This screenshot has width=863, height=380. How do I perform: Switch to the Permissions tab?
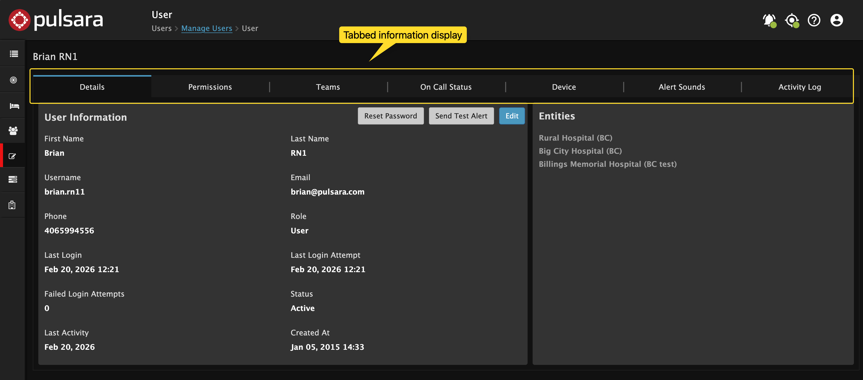tap(210, 87)
